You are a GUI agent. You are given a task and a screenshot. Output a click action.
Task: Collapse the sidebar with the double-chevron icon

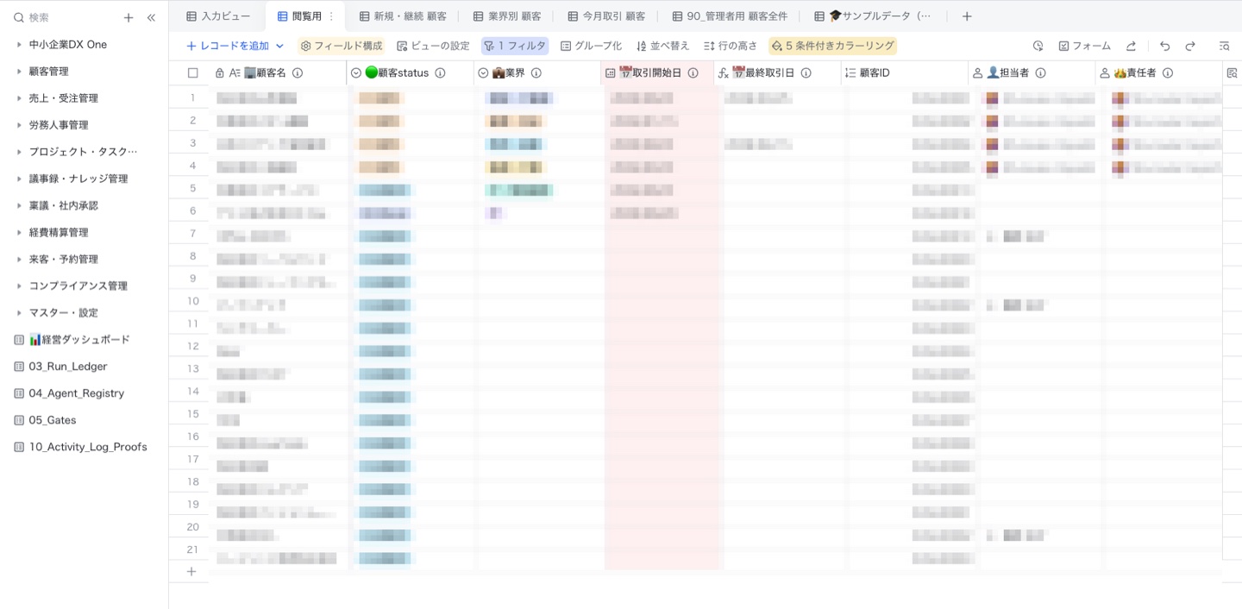coord(151,17)
